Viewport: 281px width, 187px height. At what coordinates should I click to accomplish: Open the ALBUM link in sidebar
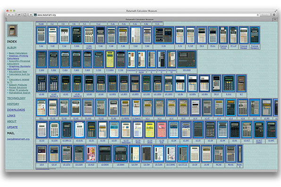coord(12,48)
